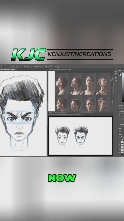Open the Smoothing slider dropdown arrow
This screenshot has height=221, width=124.
pos(44,67)
